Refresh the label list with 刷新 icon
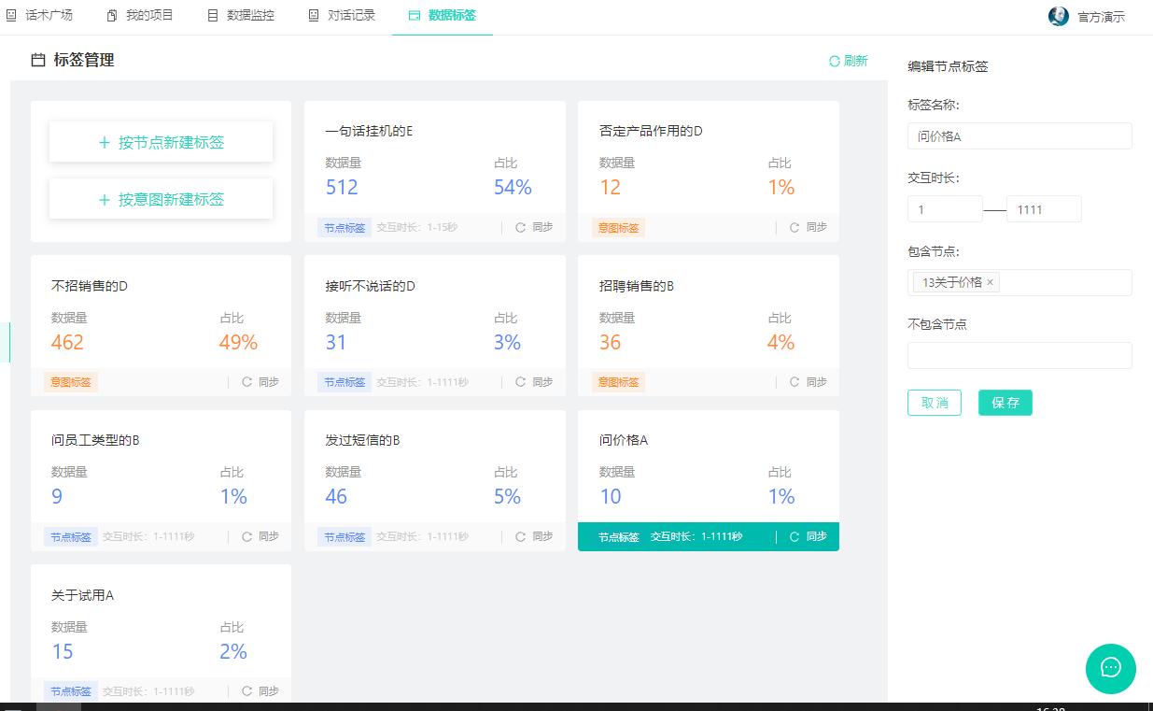 pyautogui.click(x=848, y=60)
